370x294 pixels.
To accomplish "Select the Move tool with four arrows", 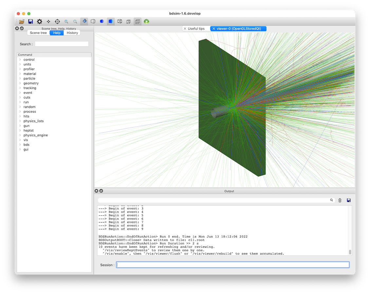I will [48, 22].
